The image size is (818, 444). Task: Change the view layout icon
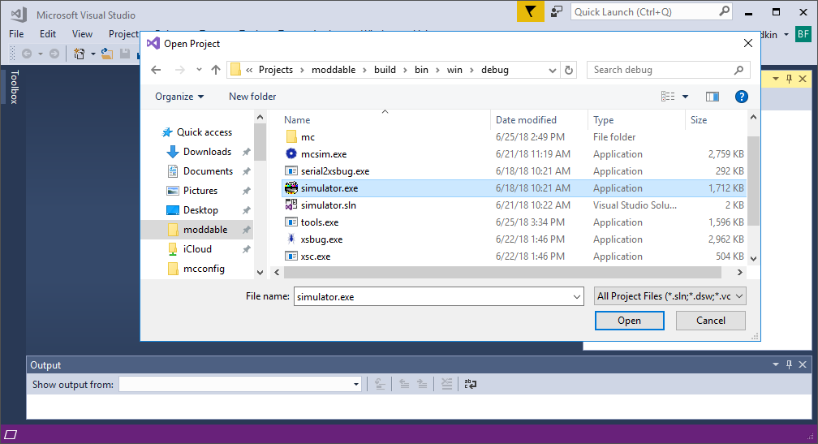pos(668,97)
